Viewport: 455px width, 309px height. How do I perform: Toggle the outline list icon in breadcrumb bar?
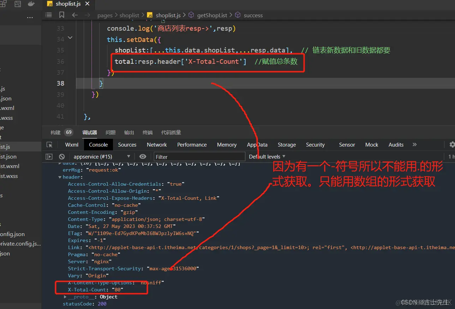[x=49, y=15]
